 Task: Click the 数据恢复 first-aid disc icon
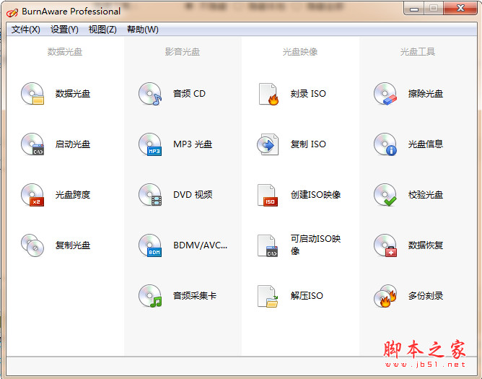[385, 245]
